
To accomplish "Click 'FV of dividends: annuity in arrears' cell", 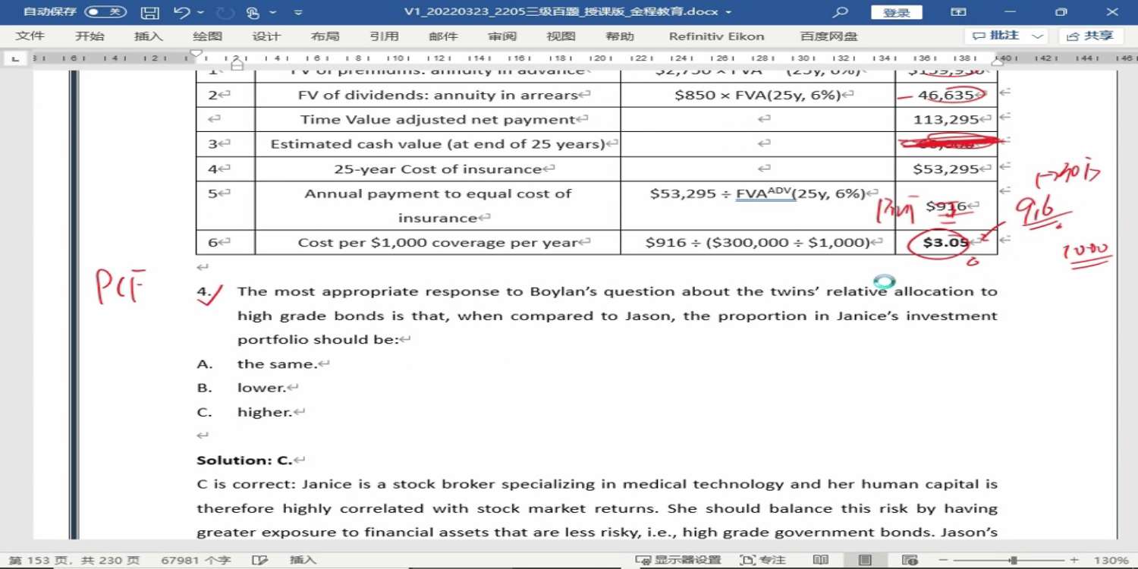I will (438, 95).
